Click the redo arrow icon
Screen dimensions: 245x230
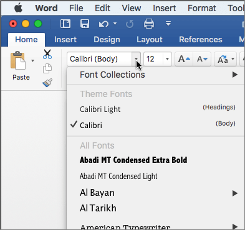(130, 24)
